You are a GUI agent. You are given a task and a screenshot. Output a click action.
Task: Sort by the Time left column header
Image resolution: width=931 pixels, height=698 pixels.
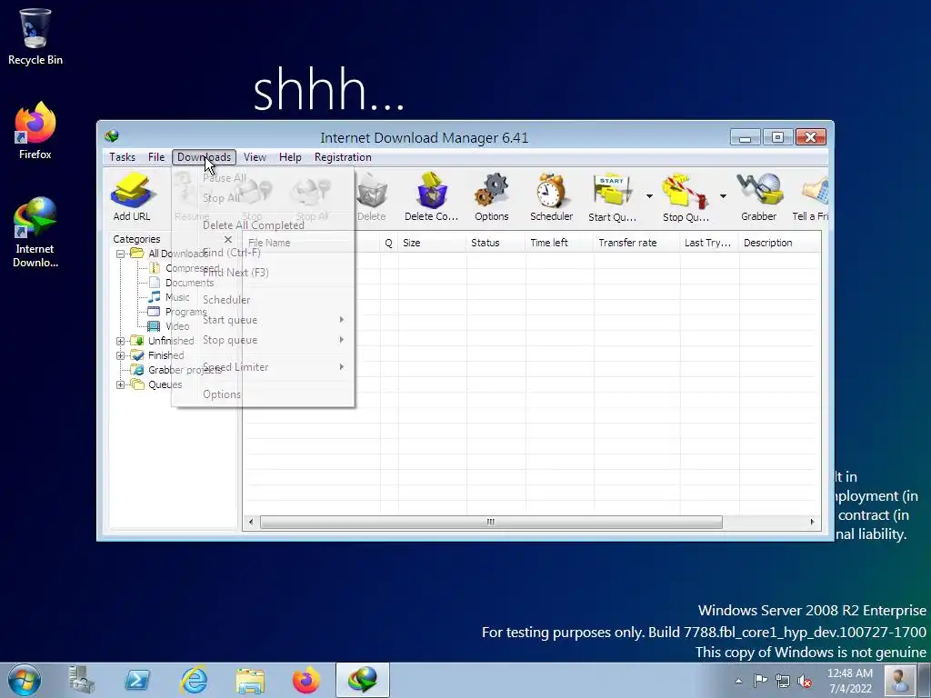point(559,243)
